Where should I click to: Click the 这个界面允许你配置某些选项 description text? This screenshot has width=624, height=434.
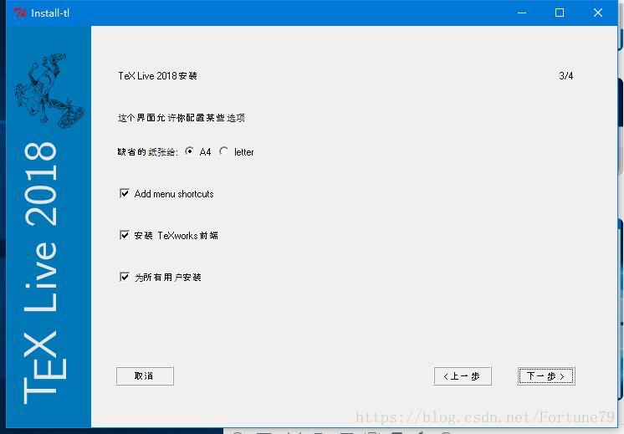click(181, 118)
